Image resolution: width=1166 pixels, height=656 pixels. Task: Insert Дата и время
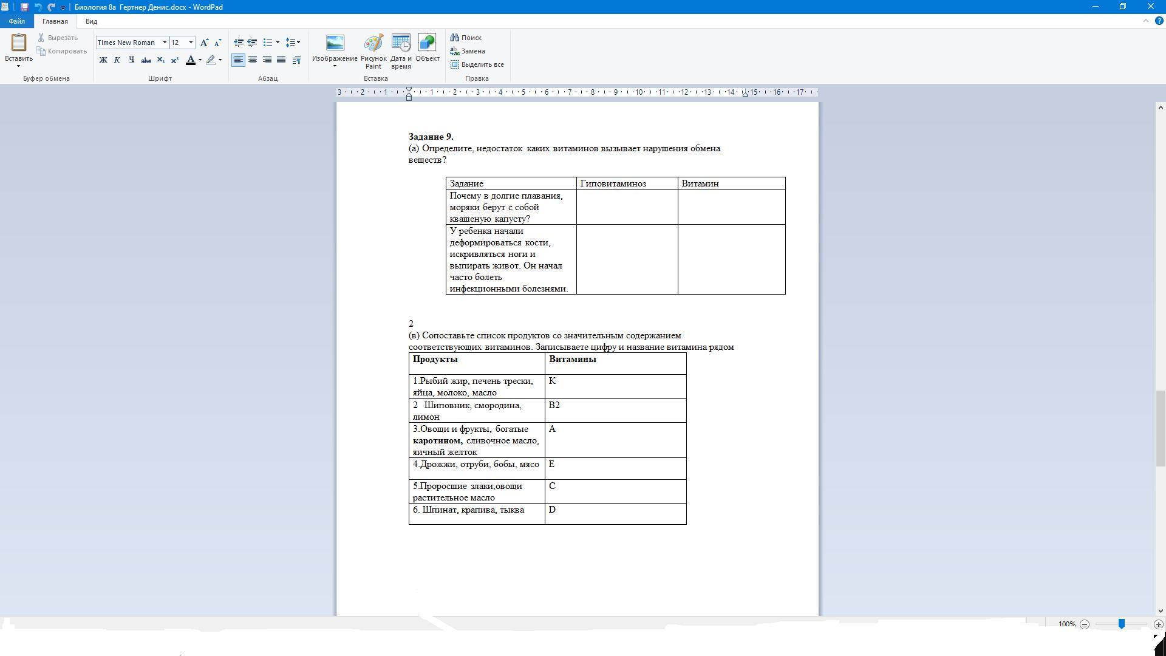pos(401,52)
